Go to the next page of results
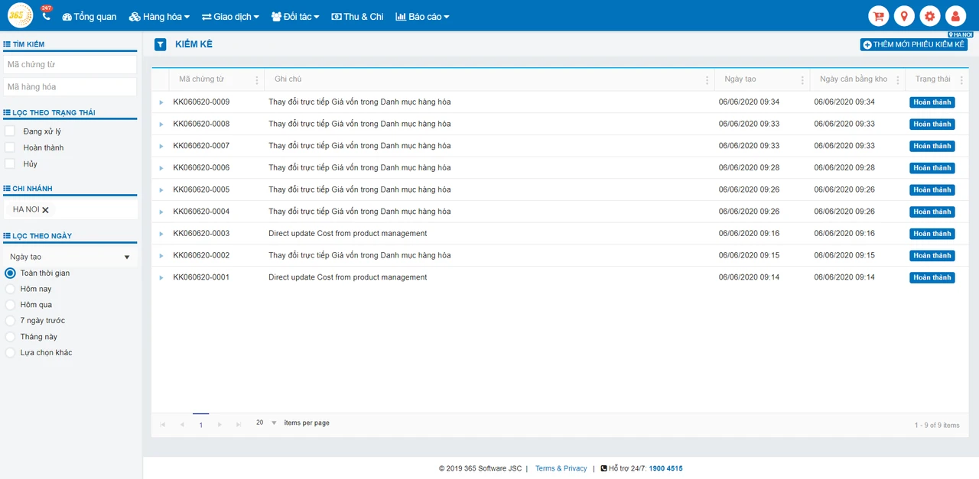This screenshot has width=979, height=479. [220, 424]
